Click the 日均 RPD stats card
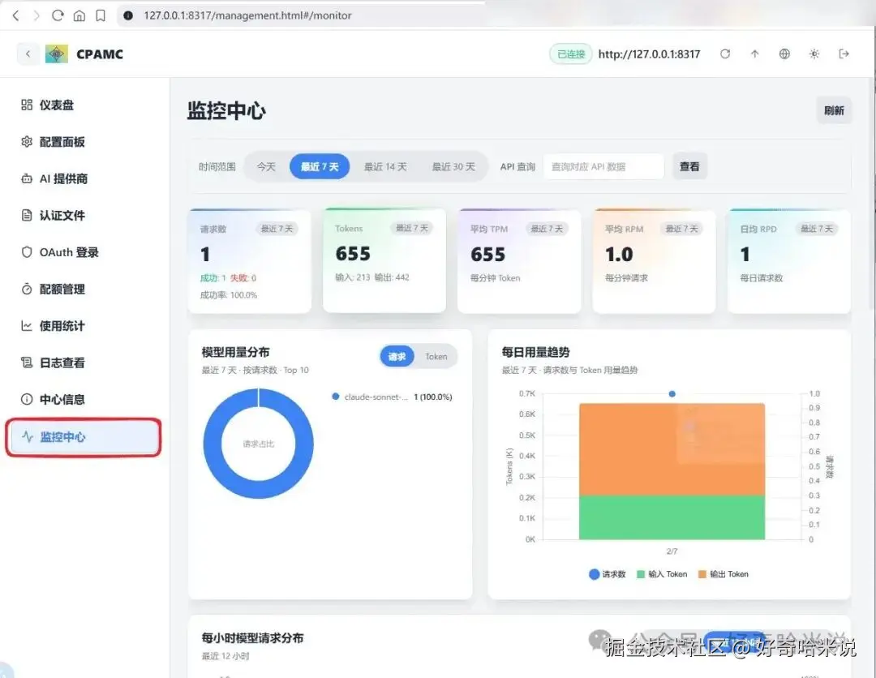The image size is (876, 678). pos(789,261)
